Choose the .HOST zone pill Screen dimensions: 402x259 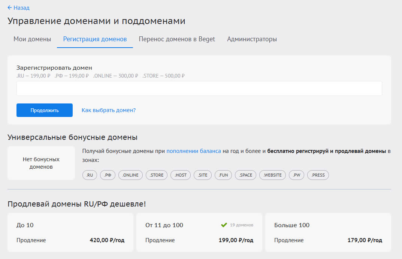[181, 175]
